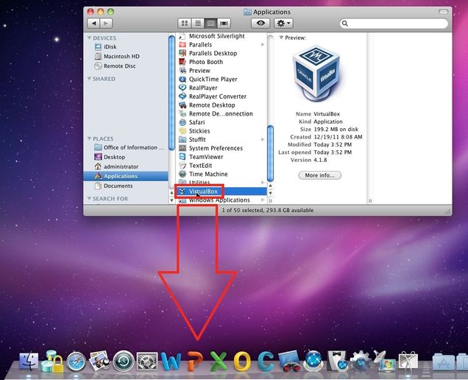Viewport: 468px width, 380px height.
Task: Go forward in Finder history
Action: click(x=106, y=24)
